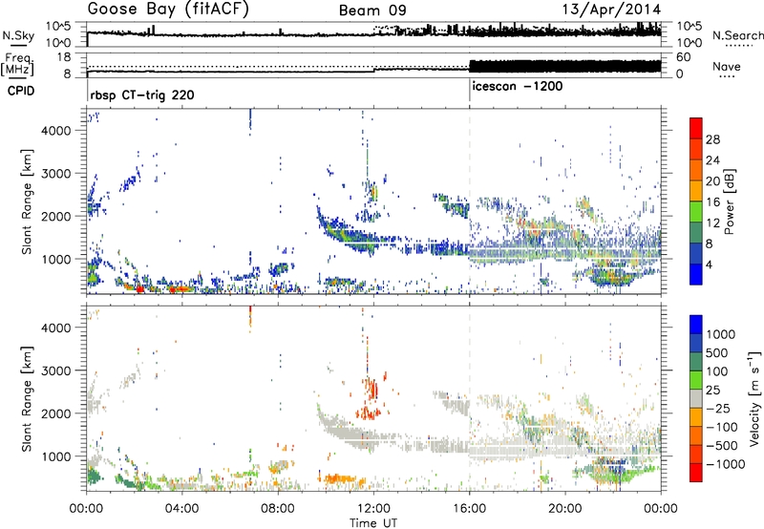Click the 'Slant Range [km]' label of the velocity panel
764x529 pixels.
point(27,398)
